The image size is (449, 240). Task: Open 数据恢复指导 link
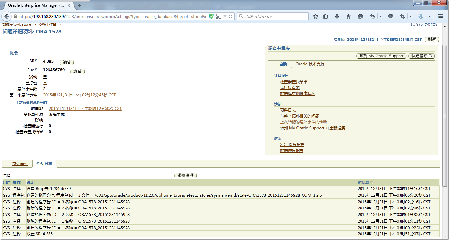[x=292, y=151]
